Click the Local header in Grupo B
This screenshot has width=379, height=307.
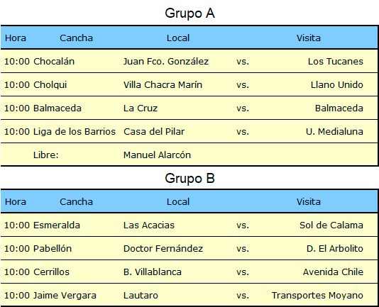(178, 202)
